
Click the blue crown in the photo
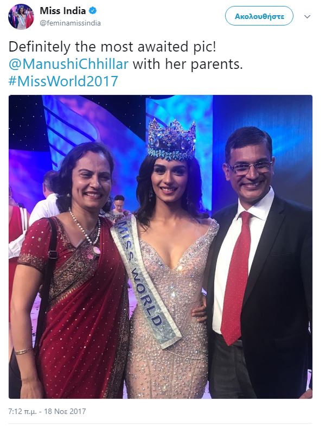[172, 141]
